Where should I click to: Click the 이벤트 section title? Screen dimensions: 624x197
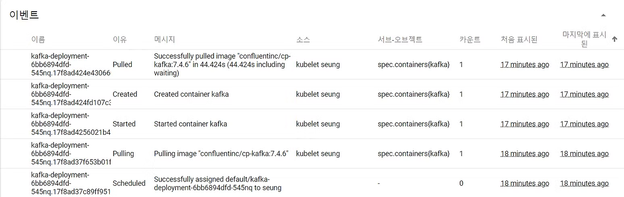click(x=24, y=15)
